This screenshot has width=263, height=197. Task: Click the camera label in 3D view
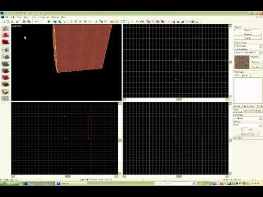click(16, 26)
